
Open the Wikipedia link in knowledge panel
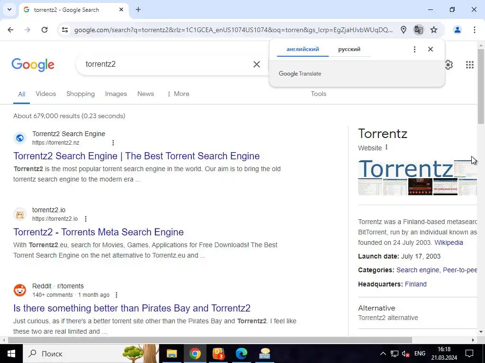point(449,242)
